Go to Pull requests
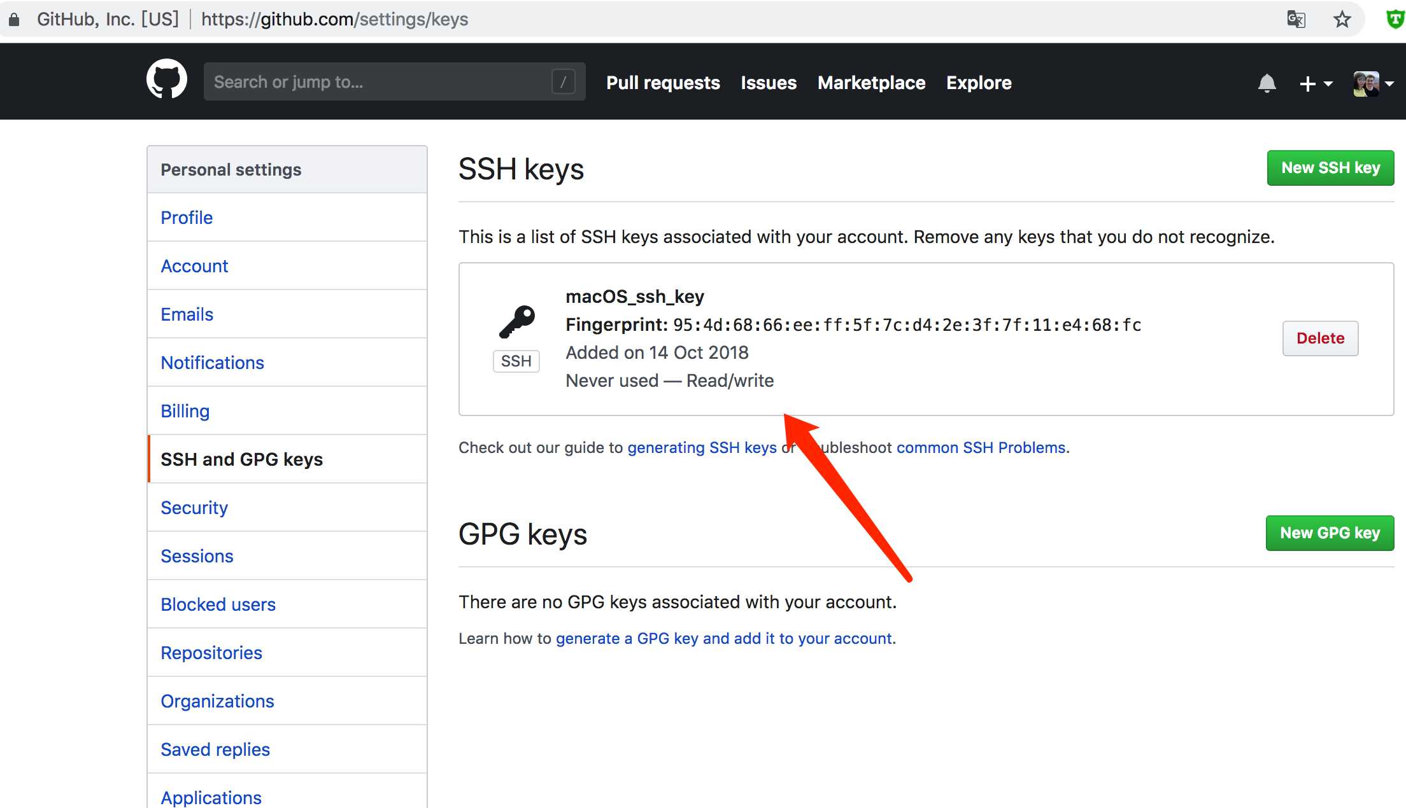The width and height of the screenshot is (1406, 808). (663, 83)
